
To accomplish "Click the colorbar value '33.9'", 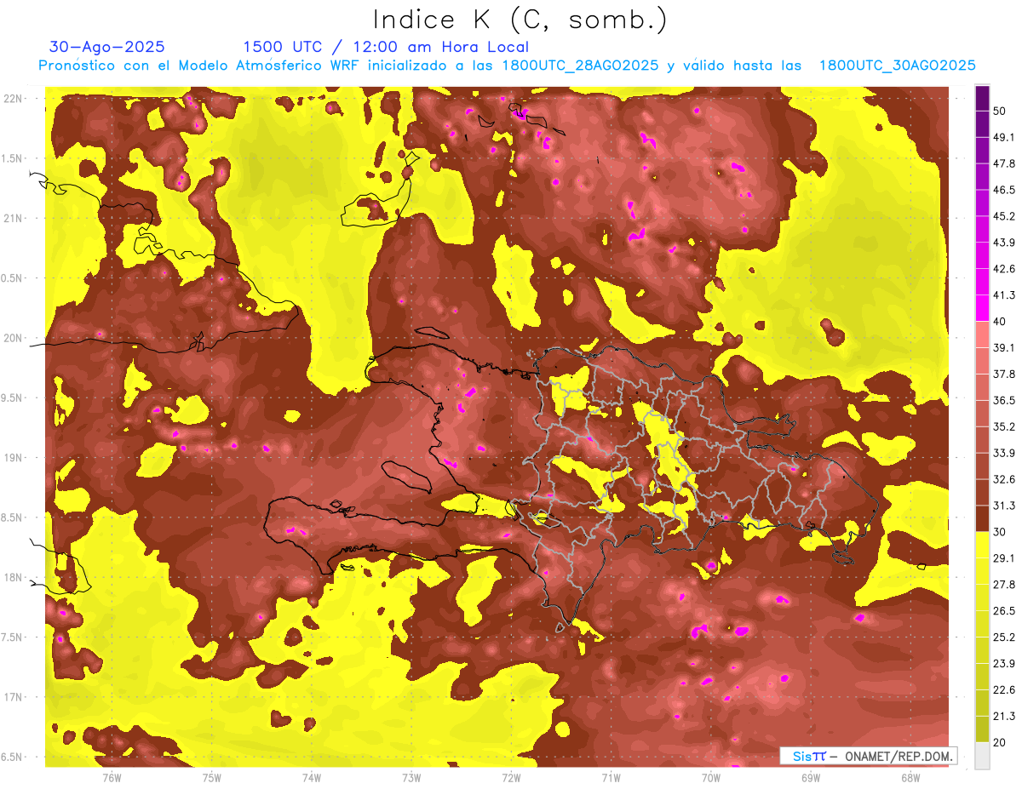I will pyautogui.click(x=1004, y=453).
